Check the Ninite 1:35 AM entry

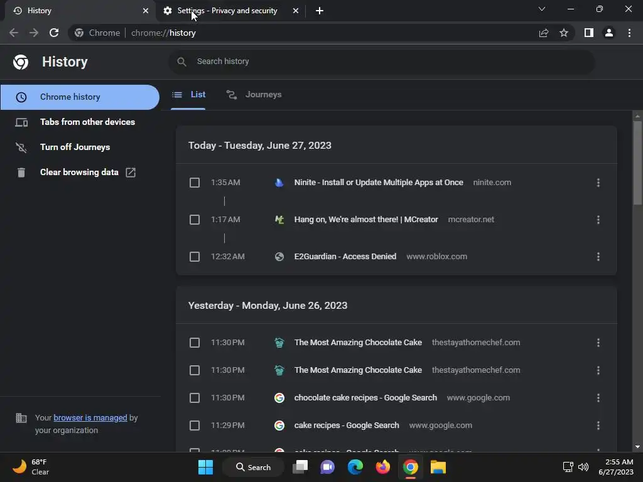click(x=195, y=183)
